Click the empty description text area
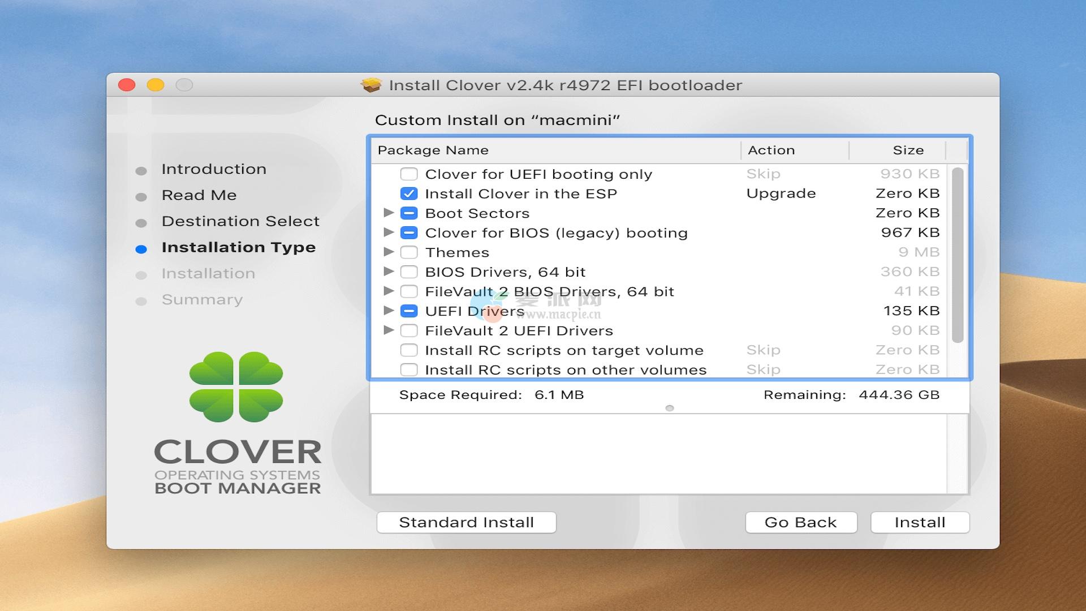Screen dimensions: 1086x611 coord(659,454)
